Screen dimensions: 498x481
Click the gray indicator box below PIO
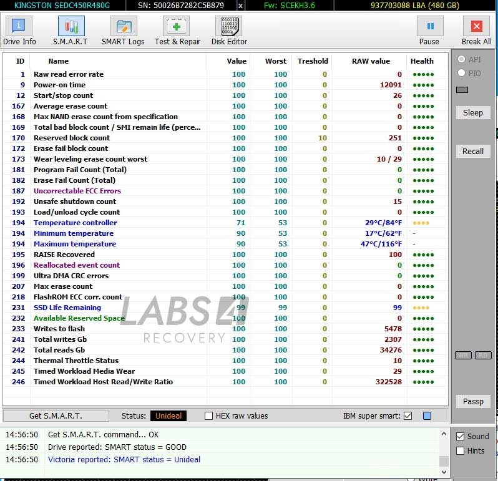(x=462, y=90)
